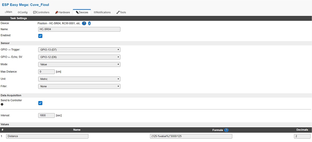Click the Send to Controller warning icon
This screenshot has width=312, height=142.
coord(2,104)
